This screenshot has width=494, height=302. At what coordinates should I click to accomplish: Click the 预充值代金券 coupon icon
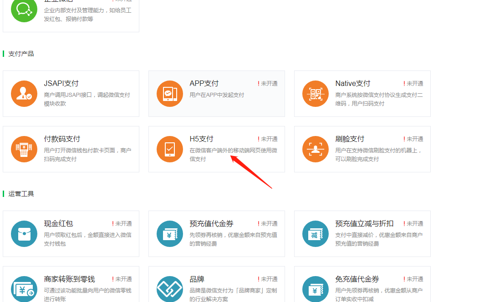click(x=169, y=234)
